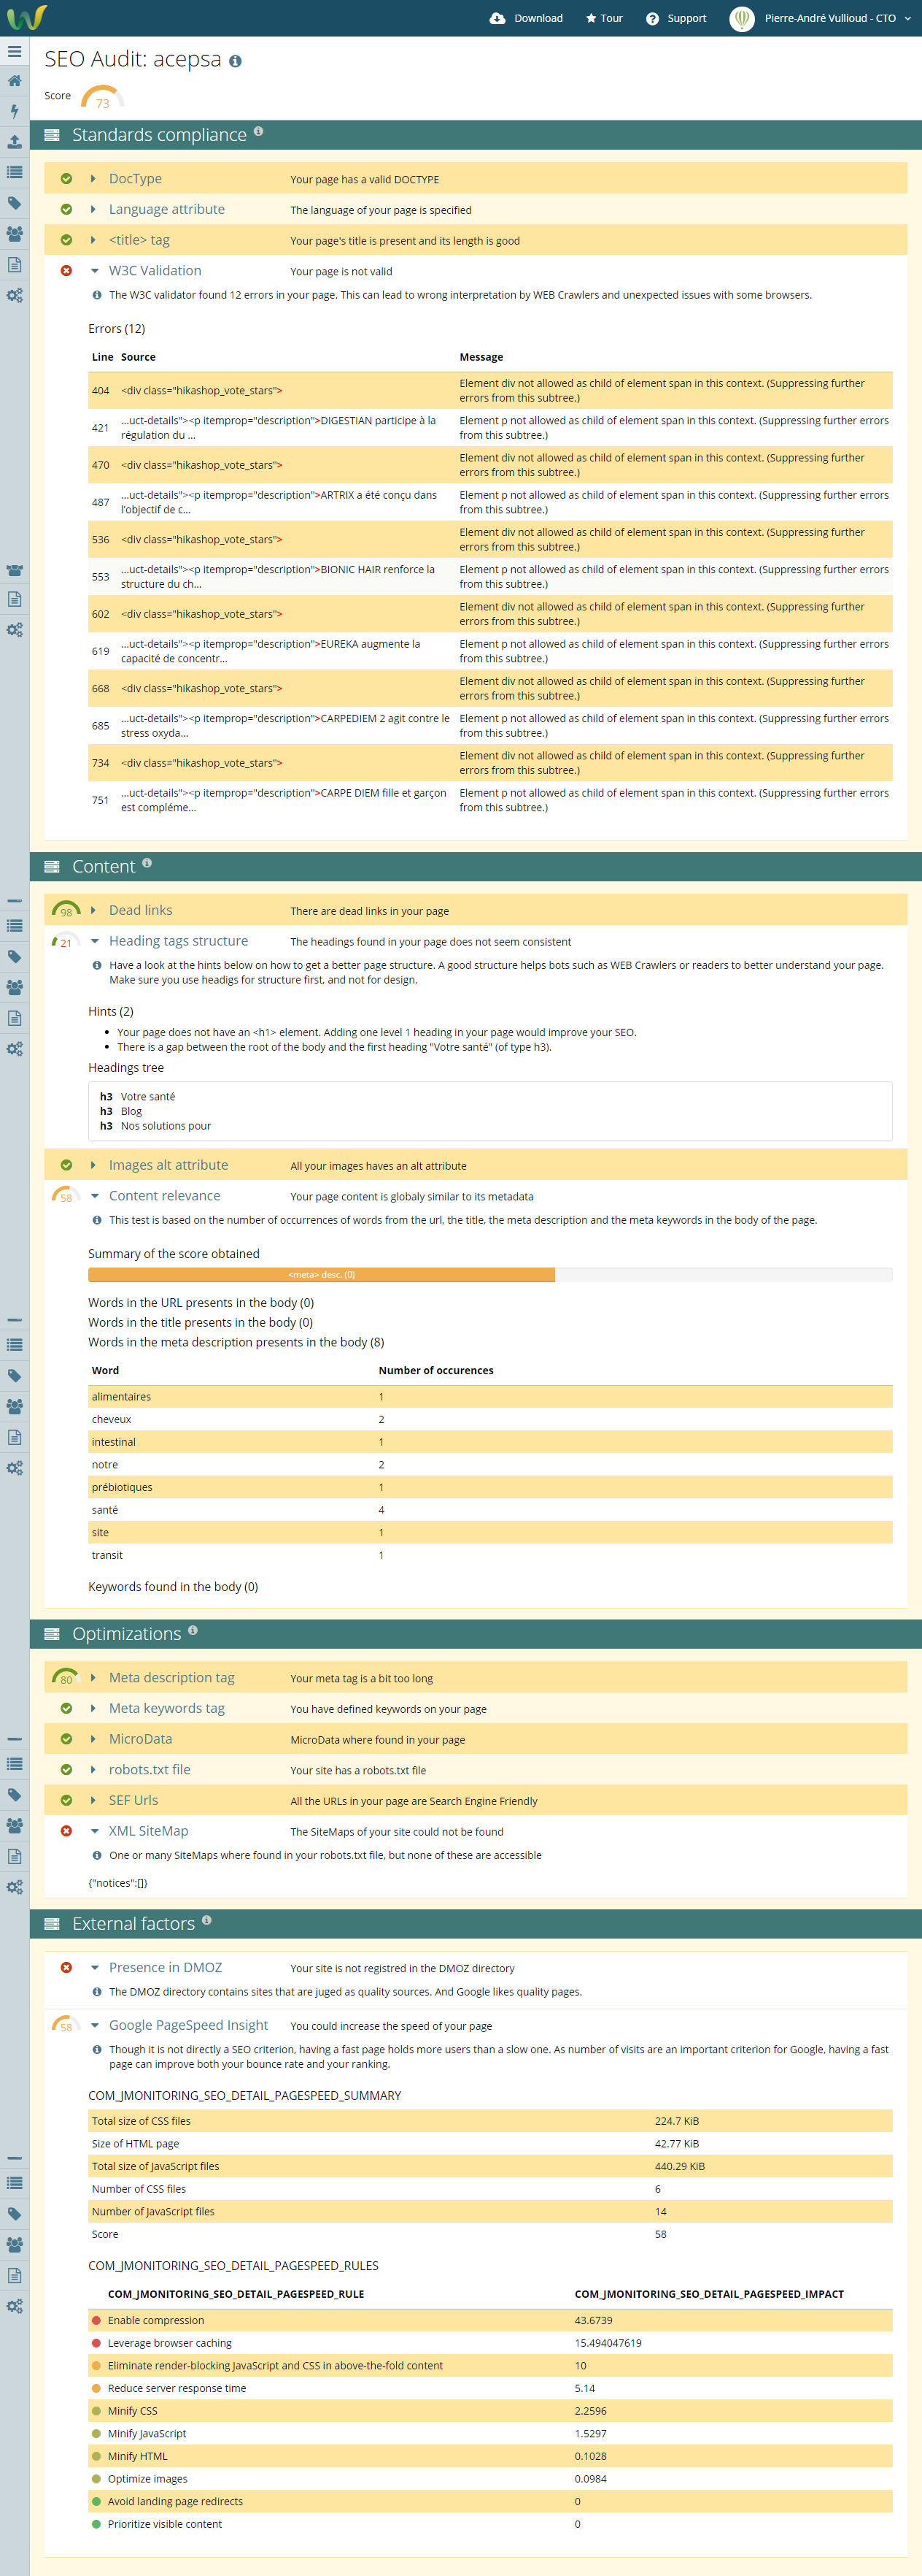
Task: Click info icon beside External factors
Action: [206, 1919]
